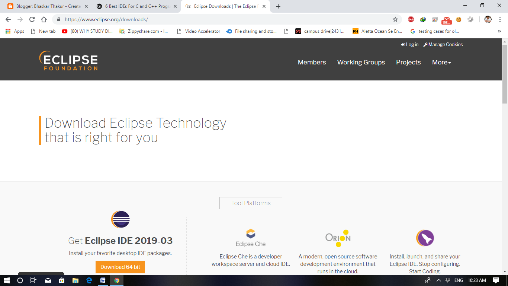
Task: Check Gmail notifier showing 193 unread
Action: [446, 19]
